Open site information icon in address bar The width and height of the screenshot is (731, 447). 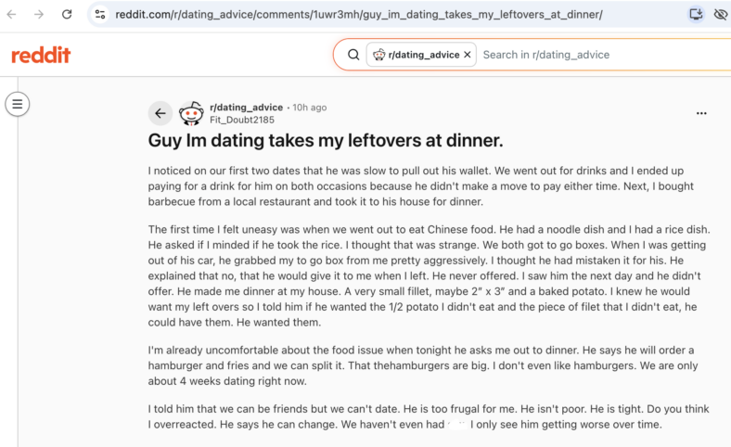100,15
